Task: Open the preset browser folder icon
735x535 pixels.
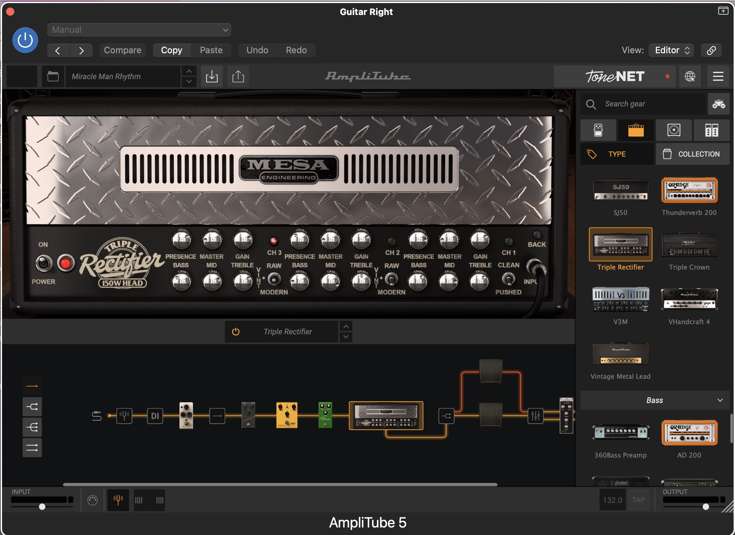Action: click(x=53, y=76)
